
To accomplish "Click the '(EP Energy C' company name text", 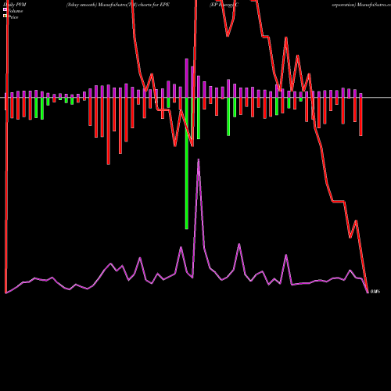I will 224,5.
